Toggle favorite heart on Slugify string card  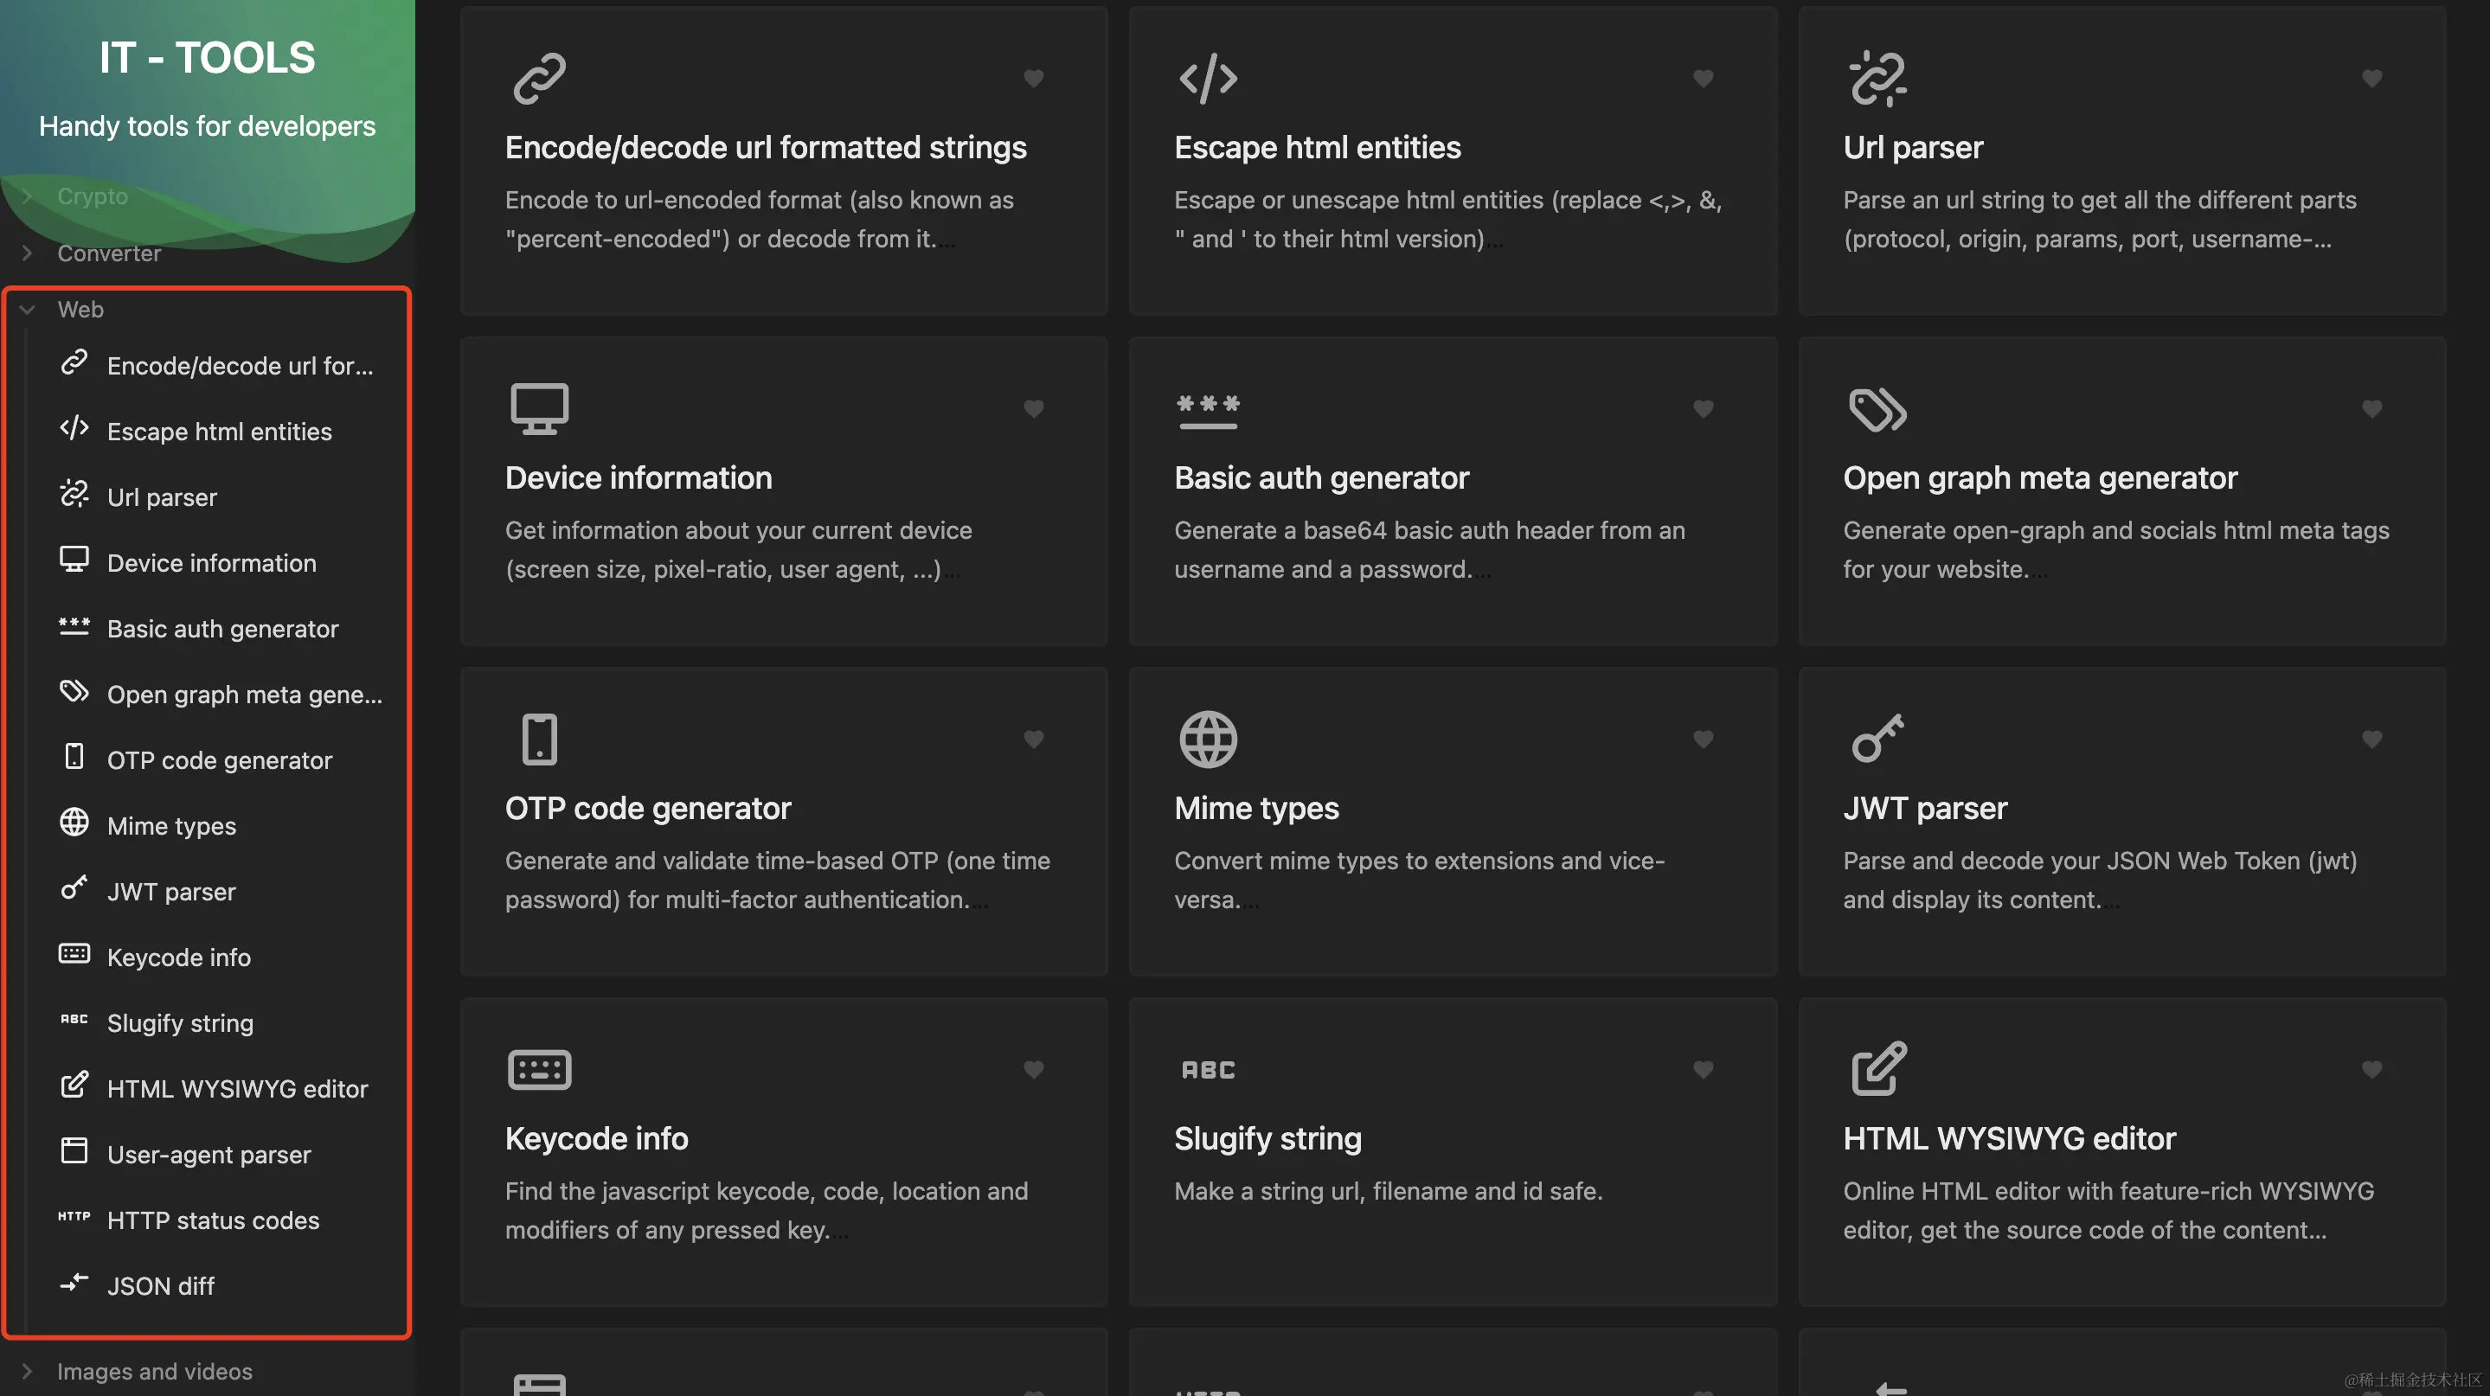point(1702,1069)
